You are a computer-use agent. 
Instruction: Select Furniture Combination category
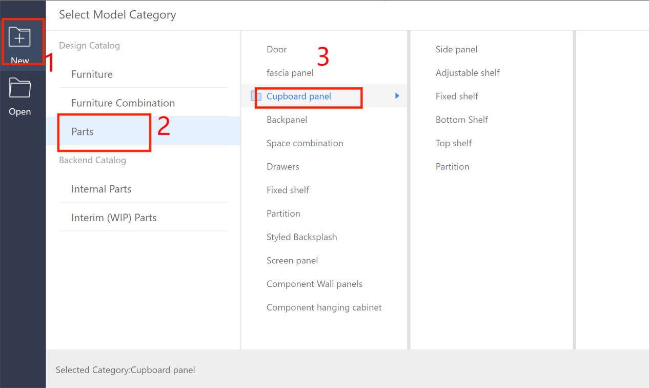[x=123, y=103]
